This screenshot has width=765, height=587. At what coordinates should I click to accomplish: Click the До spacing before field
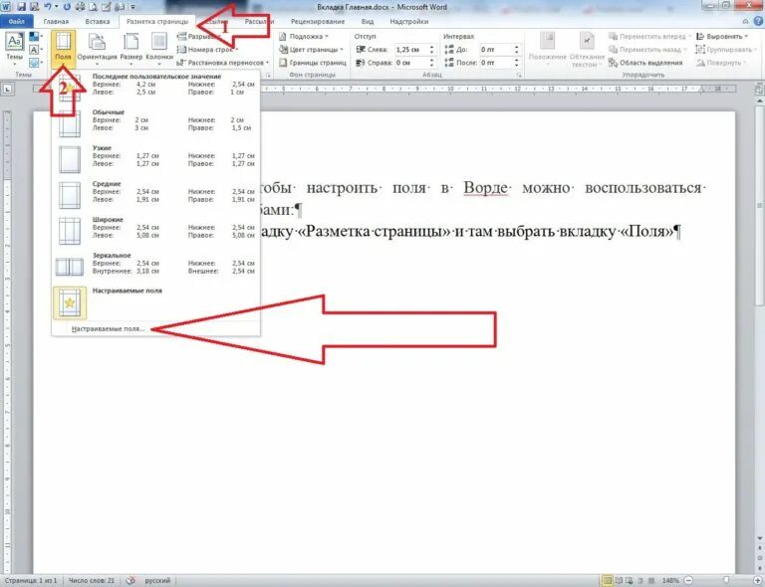495,49
